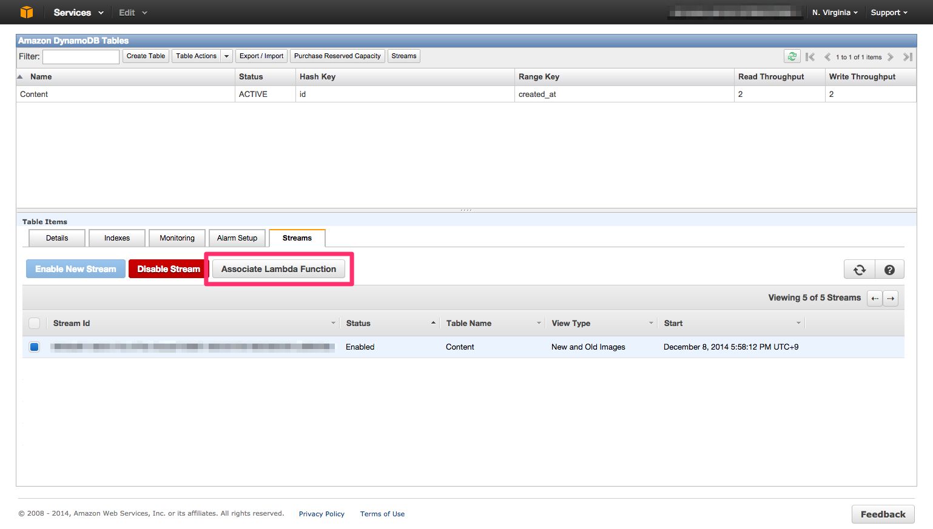Go to the last page of table items

tap(908, 56)
